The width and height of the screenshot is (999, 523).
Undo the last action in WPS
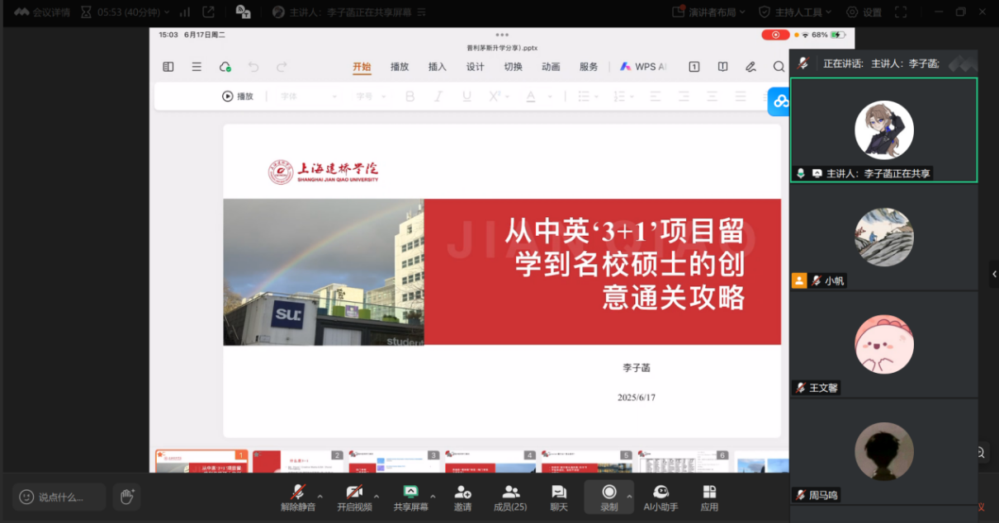point(253,67)
